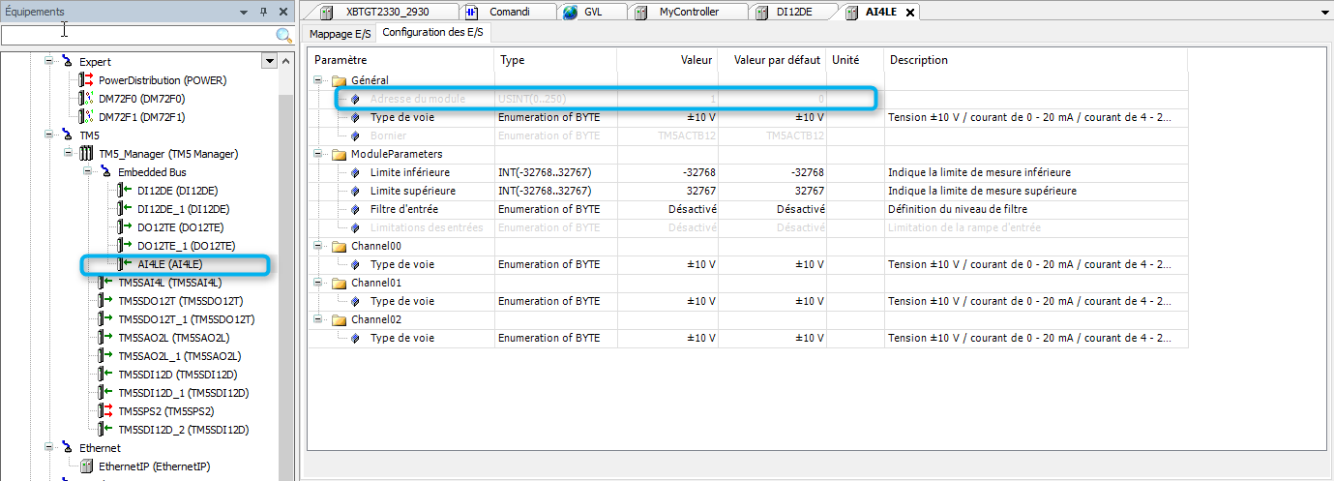1334x481 pixels.
Task: Click the Filtre d'entrée value Désactivé
Action: click(x=691, y=209)
